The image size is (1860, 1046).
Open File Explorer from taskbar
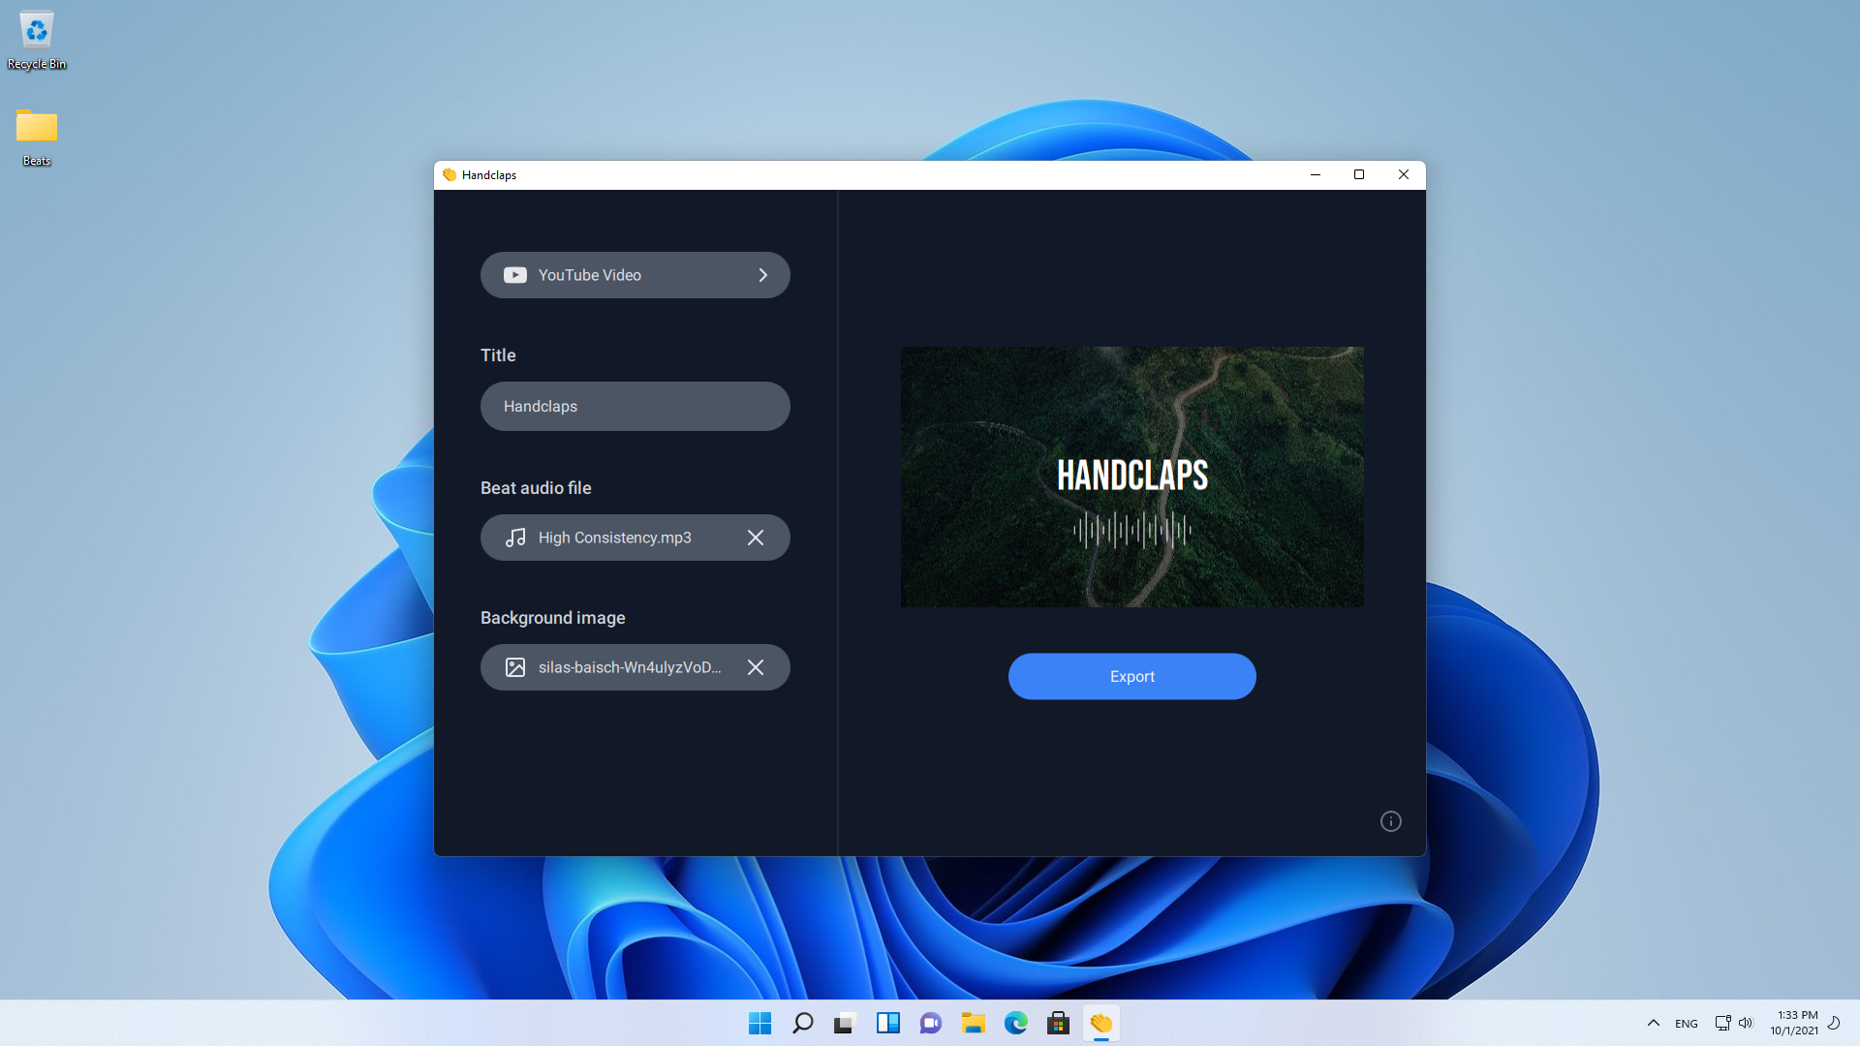click(973, 1022)
